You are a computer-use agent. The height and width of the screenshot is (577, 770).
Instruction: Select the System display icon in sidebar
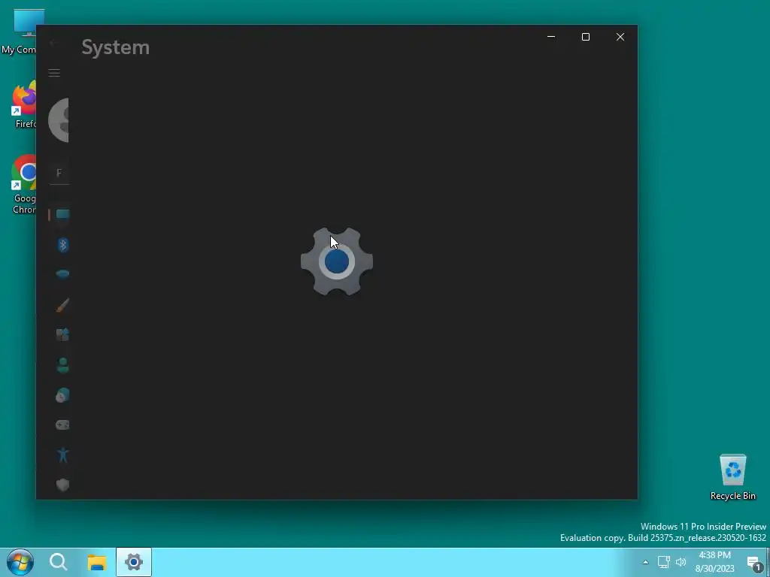click(62, 214)
